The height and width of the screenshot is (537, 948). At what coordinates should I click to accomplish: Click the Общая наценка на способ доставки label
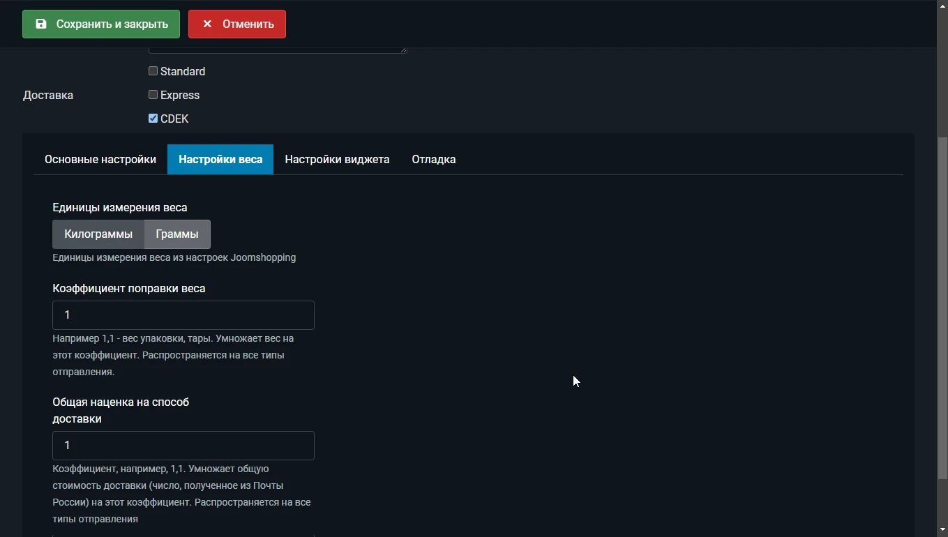click(x=121, y=411)
